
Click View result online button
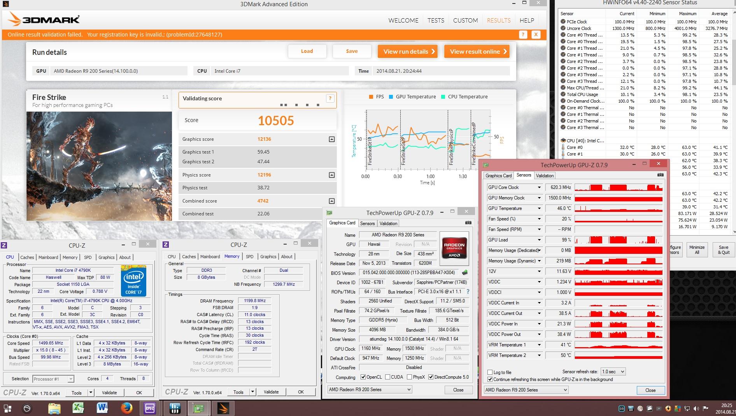click(477, 51)
